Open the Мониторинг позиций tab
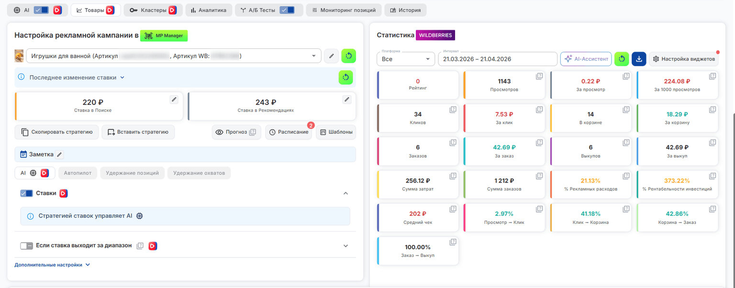 coord(344,10)
